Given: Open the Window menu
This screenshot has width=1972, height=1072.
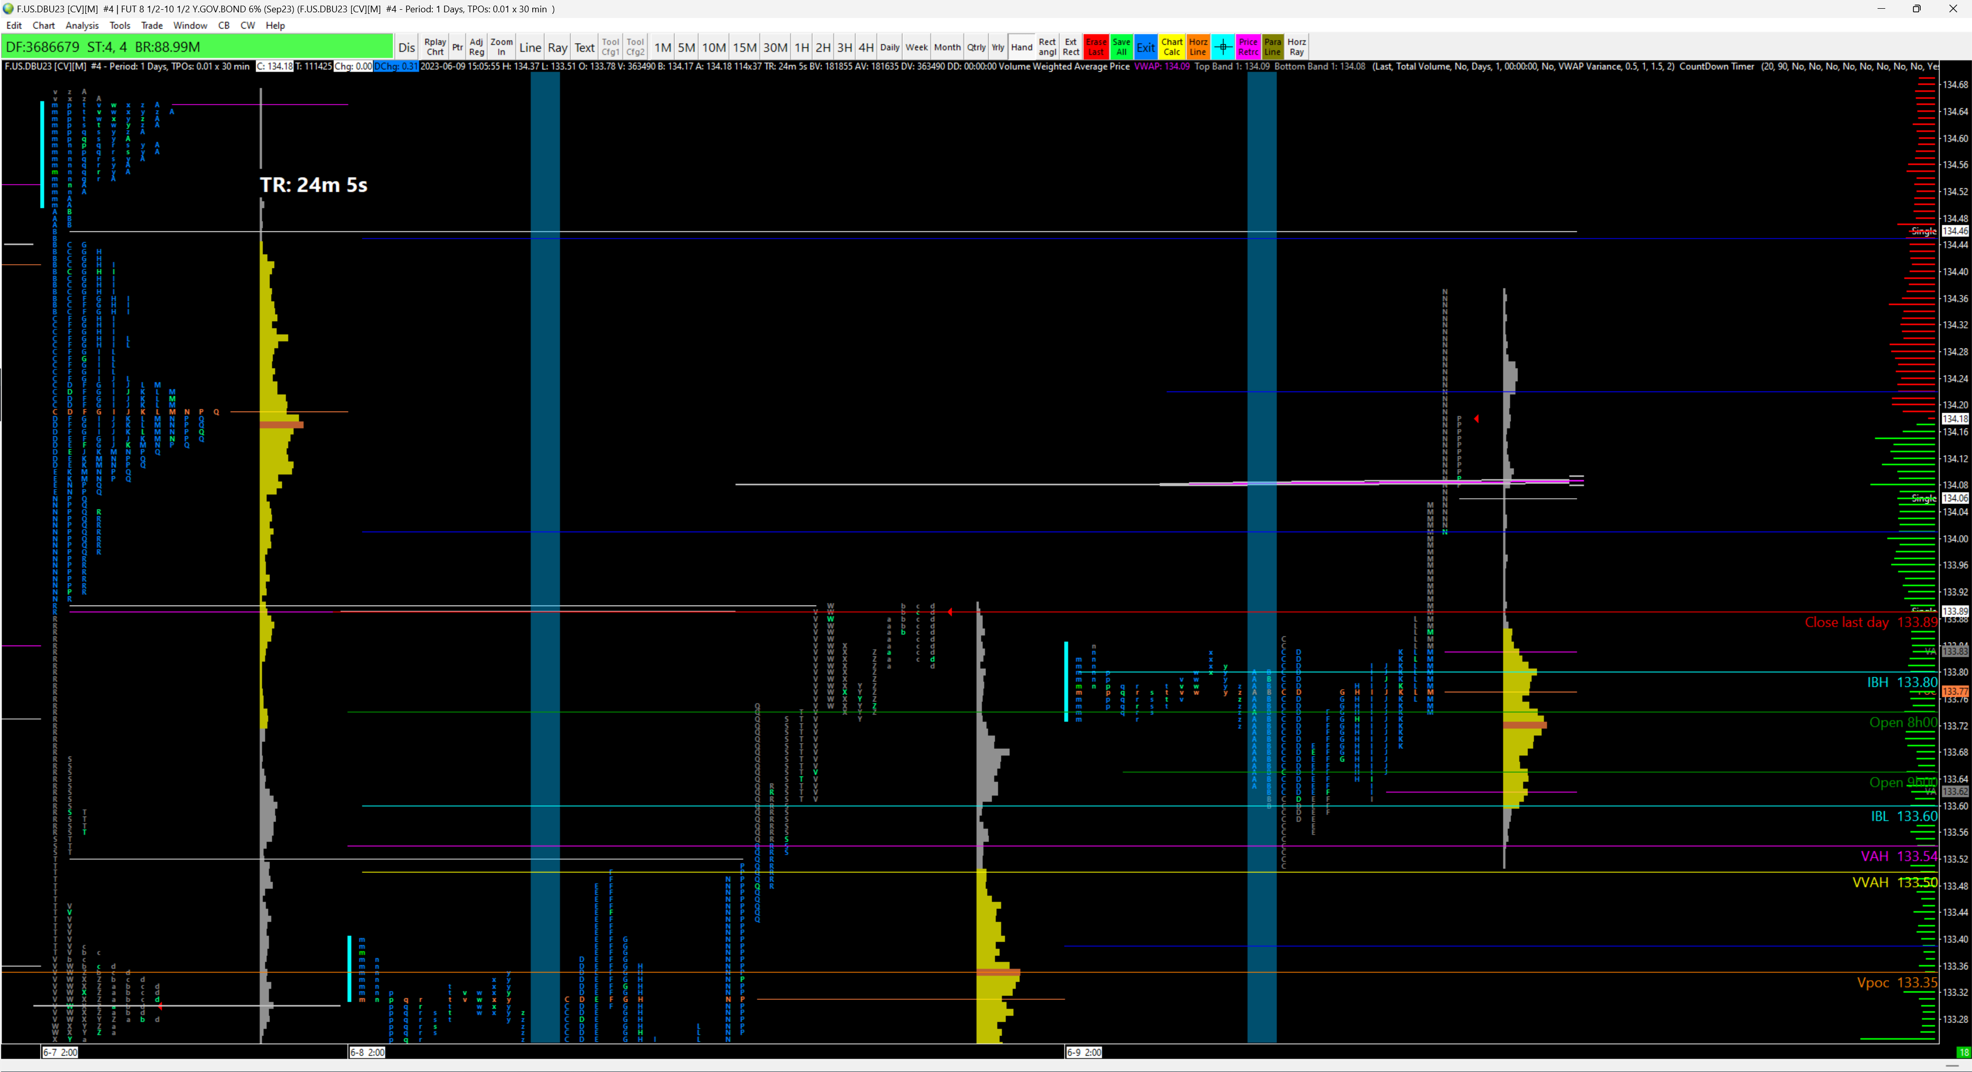Looking at the screenshot, I should tap(190, 25).
